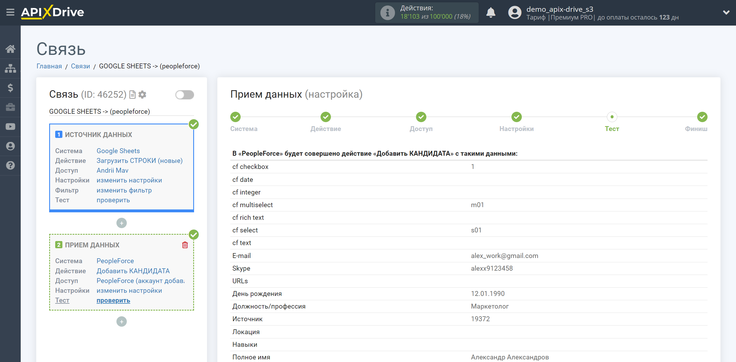Toggle the connection on/off switch
The image size is (736, 362).
[185, 95]
